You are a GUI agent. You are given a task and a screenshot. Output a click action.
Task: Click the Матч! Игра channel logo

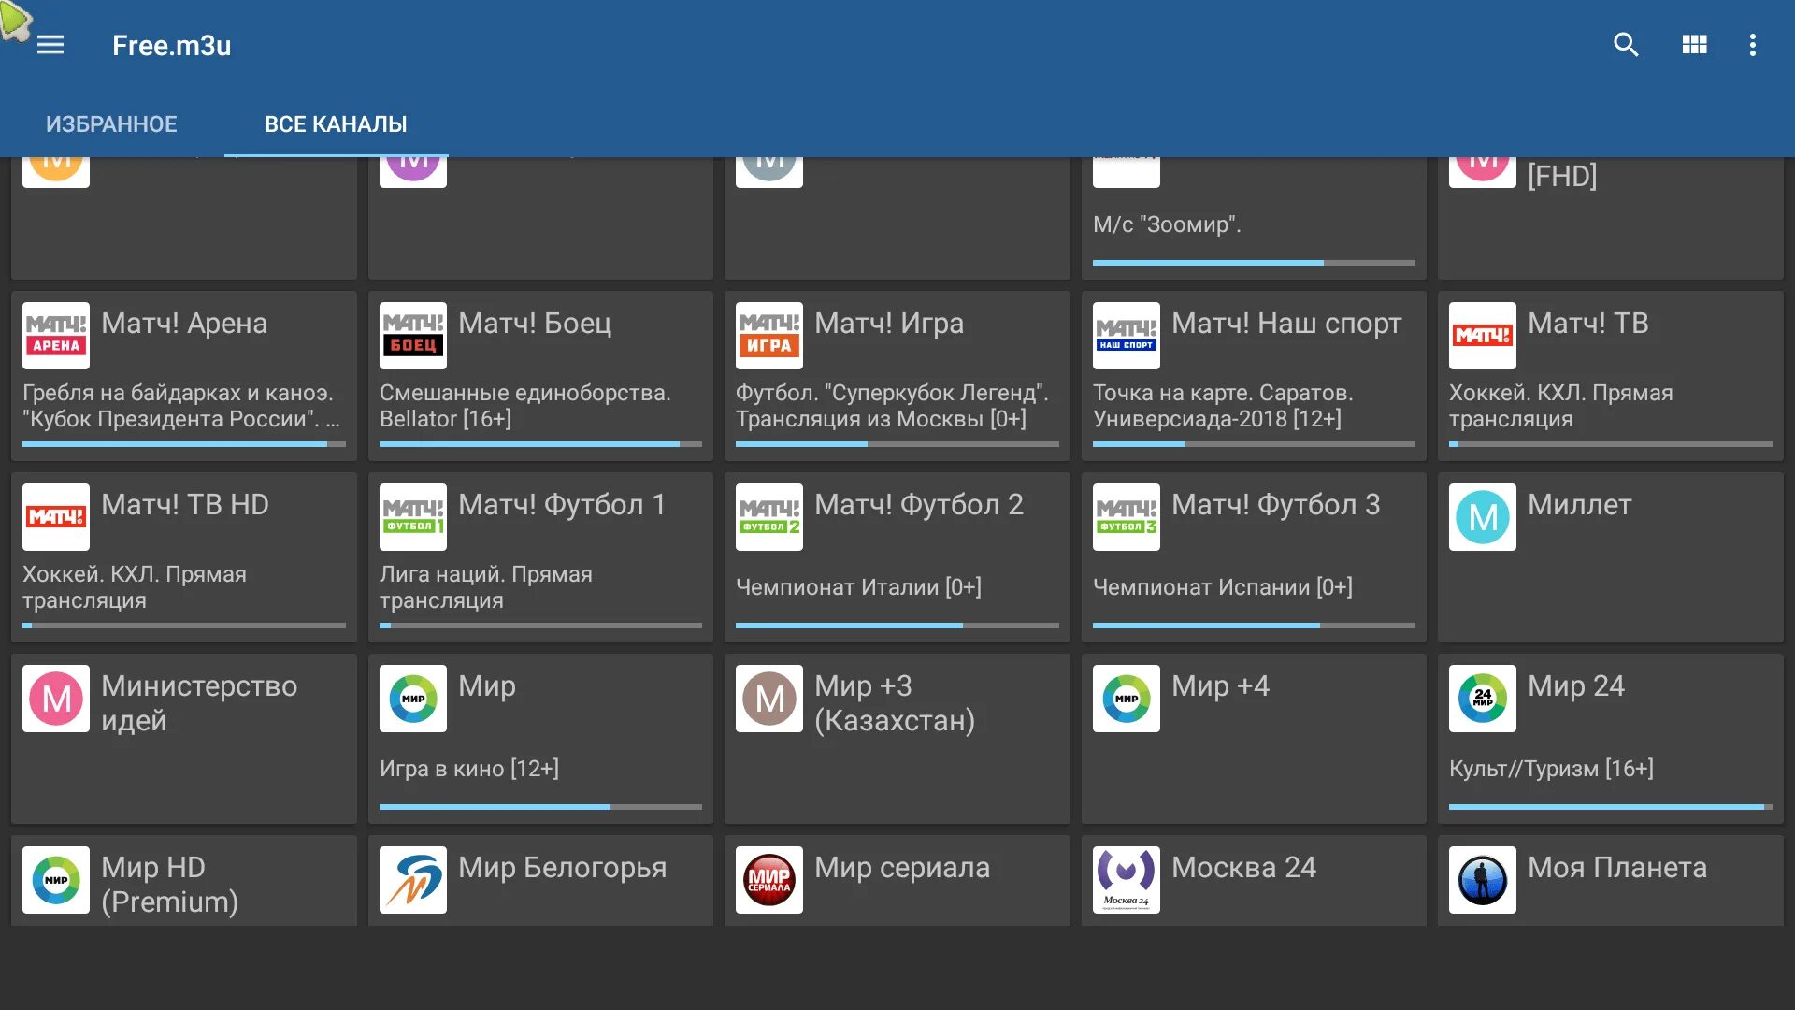769,336
